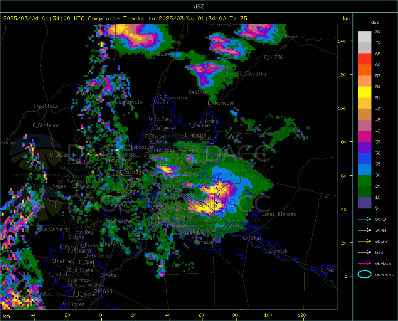Click the 80 value beside color scale
Viewport: 398px width, 321px height.
(x=378, y=32)
